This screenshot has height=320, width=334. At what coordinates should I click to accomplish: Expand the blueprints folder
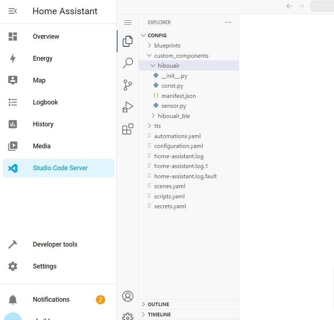click(x=189, y=45)
